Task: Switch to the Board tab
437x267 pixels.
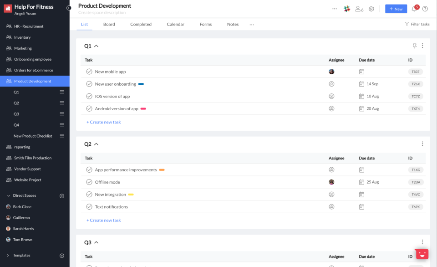Action: point(109,24)
